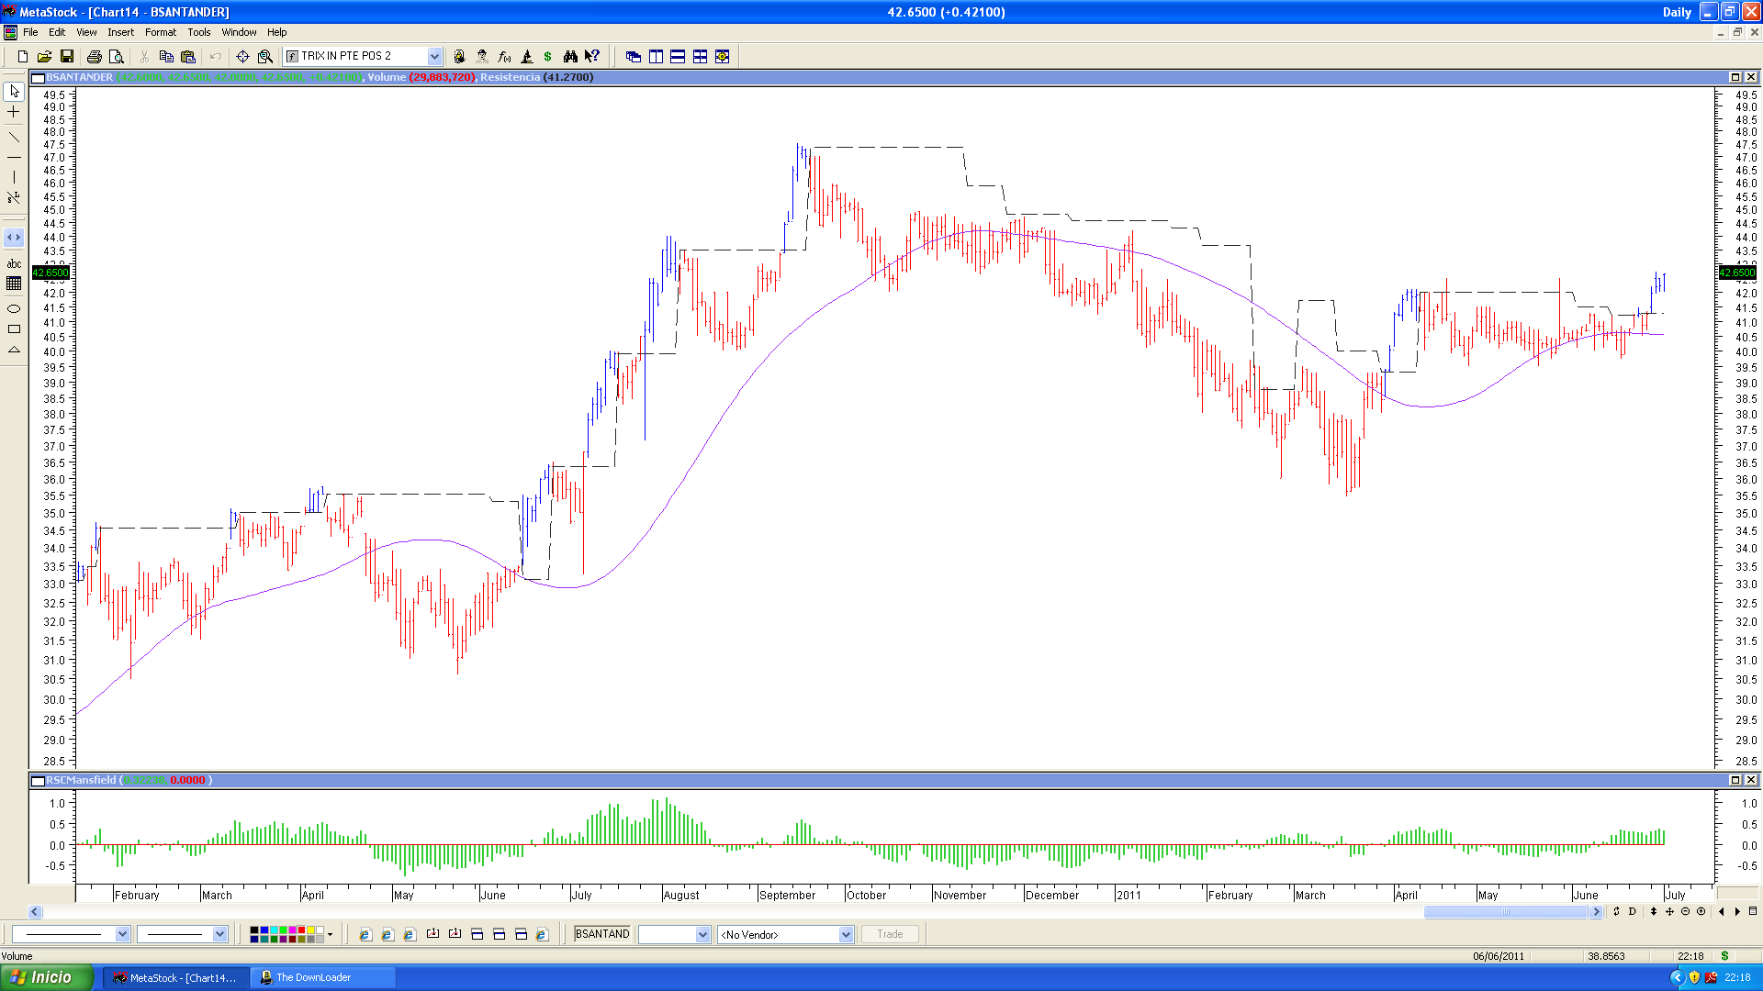Cascade windows using the overlapping windows icon

pos(634,56)
